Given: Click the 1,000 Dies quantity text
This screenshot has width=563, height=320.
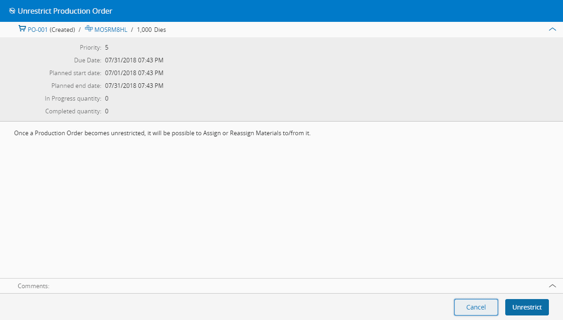Looking at the screenshot, I should pyautogui.click(x=151, y=30).
